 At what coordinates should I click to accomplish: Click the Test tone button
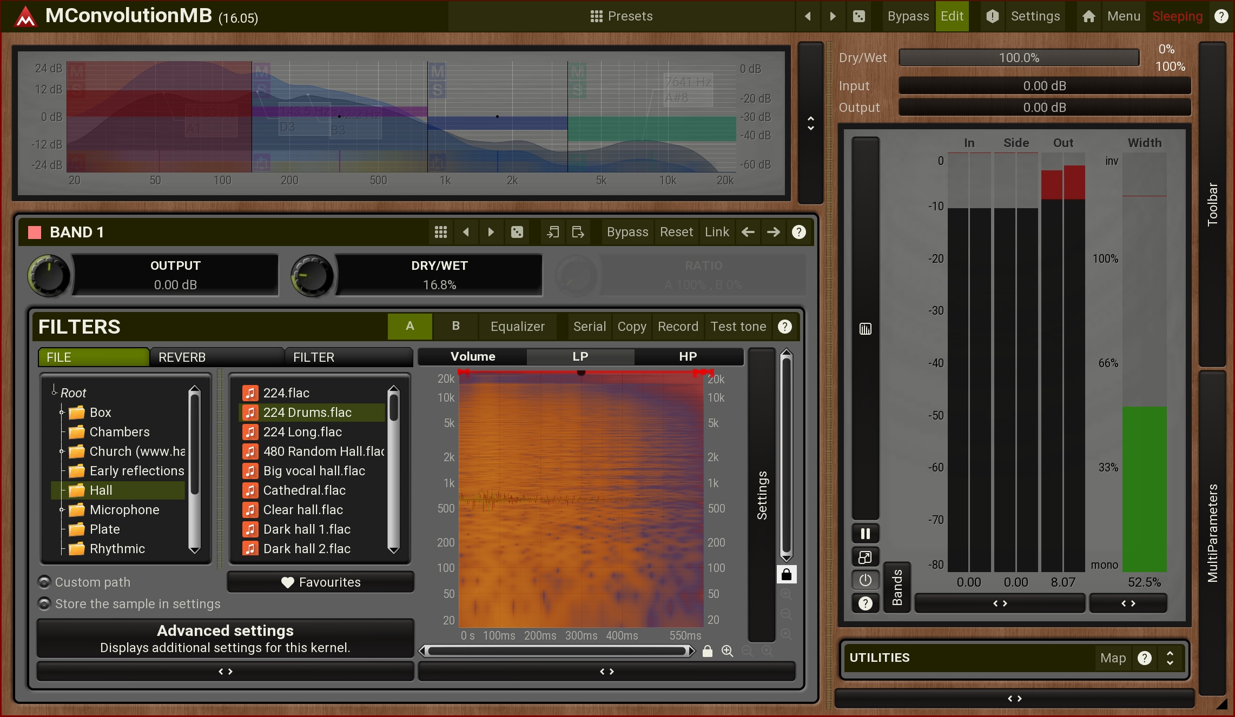tap(738, 327)
